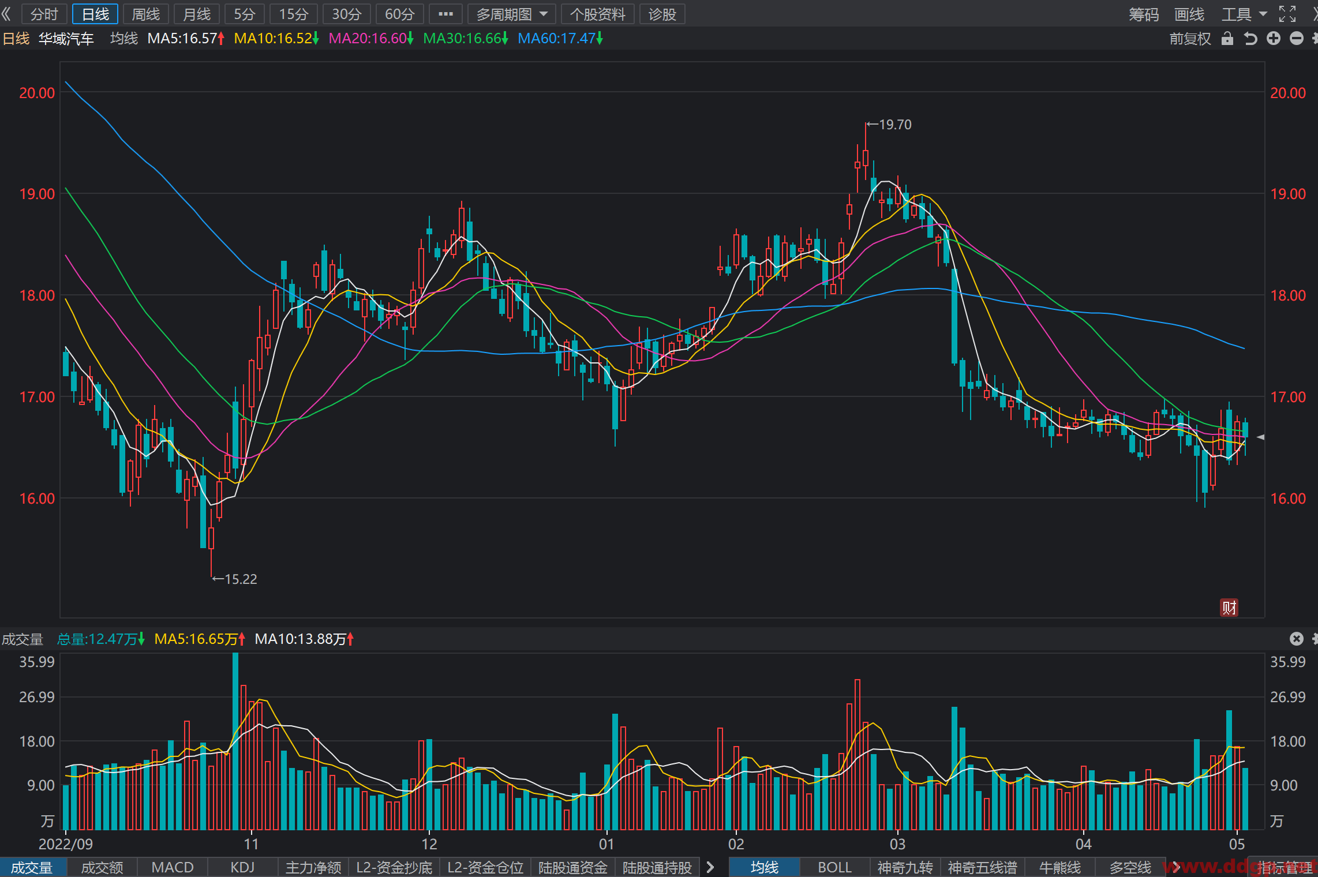Click the undo arrow icon
Image resolution: width=1318 pixels, height=877 pixels.
[1250, 39]
